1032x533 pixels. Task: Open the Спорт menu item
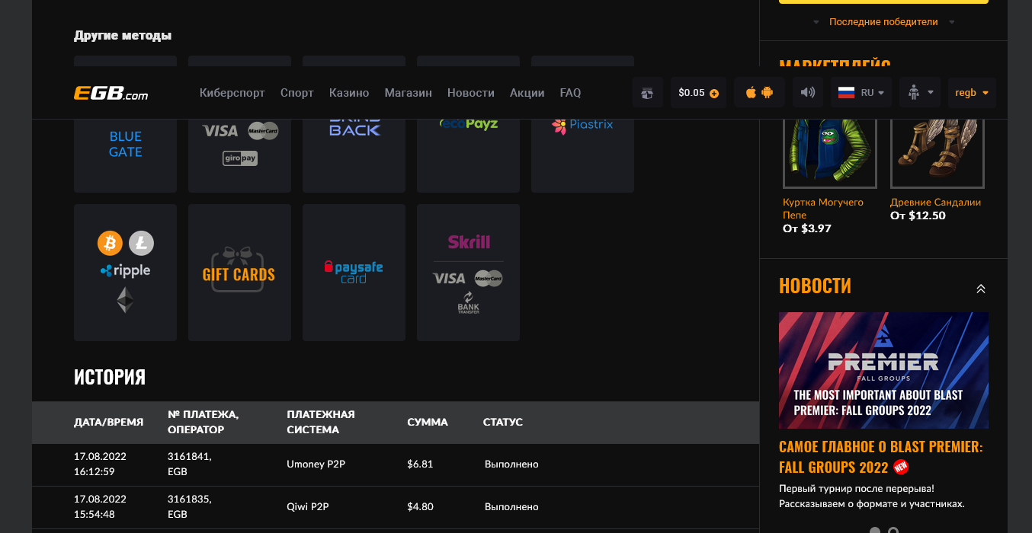(297, 93)
